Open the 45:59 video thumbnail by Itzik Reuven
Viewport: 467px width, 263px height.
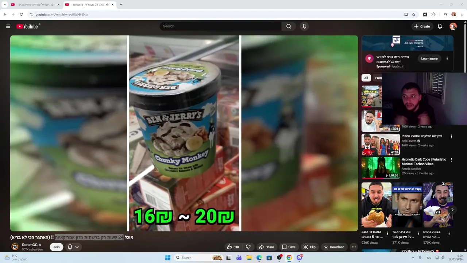[x=381, y=144]
